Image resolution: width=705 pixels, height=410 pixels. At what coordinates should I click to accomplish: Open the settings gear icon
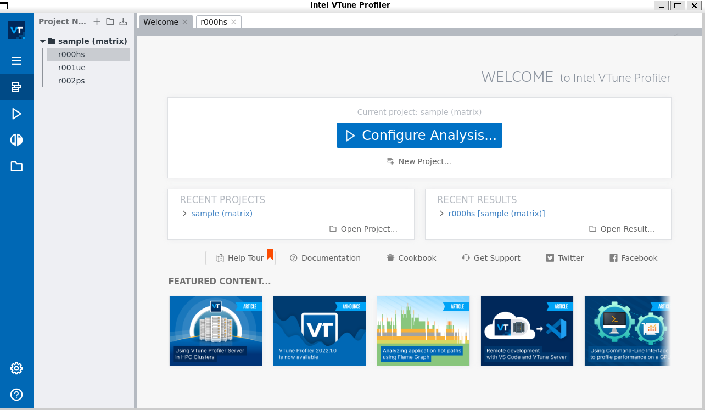[x=16, y=368]
